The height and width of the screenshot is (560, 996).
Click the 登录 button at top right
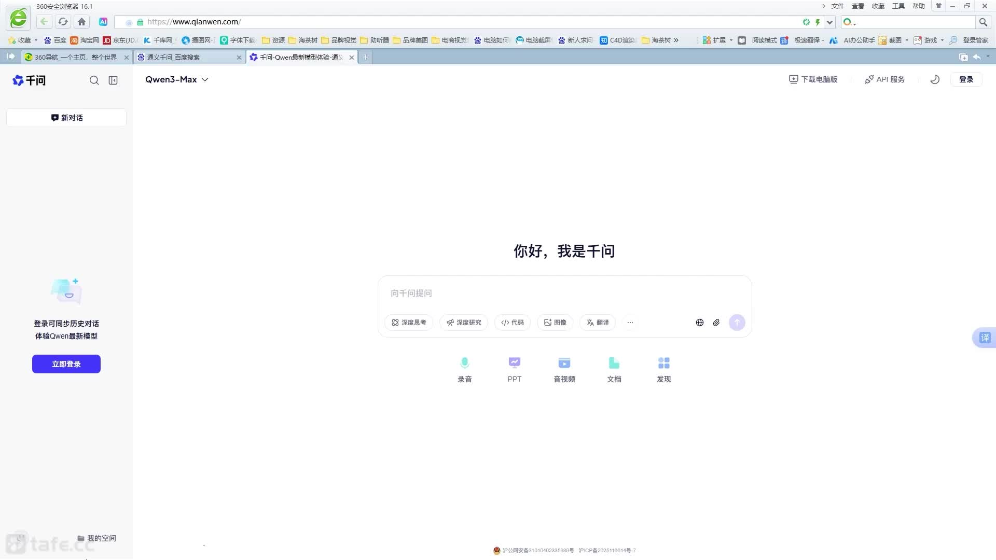tap(966, 79)
